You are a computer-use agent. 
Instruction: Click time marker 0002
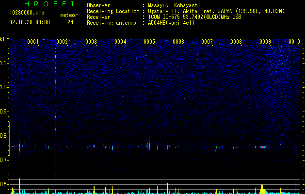click(62, 41)
